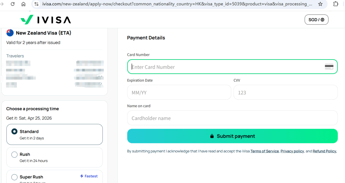View site information icon in address bar
The width and height of the screenshot is (345, 183).
click(x=36, y=4)
